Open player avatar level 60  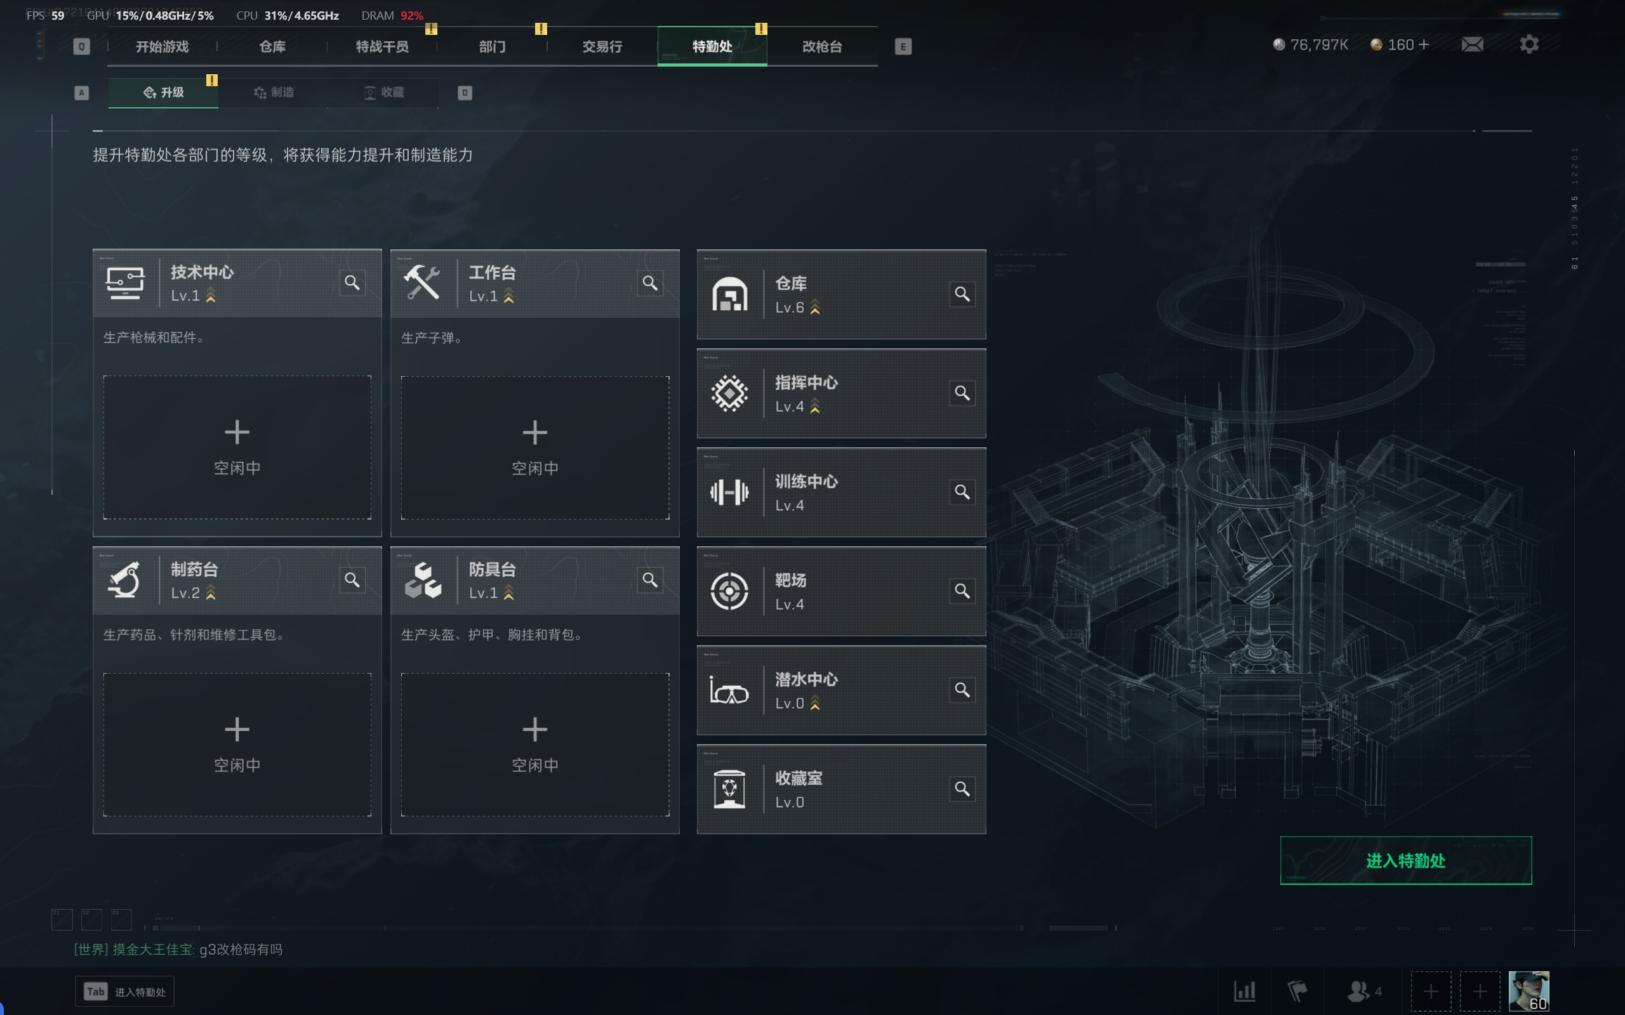[x=1529, y=991]
